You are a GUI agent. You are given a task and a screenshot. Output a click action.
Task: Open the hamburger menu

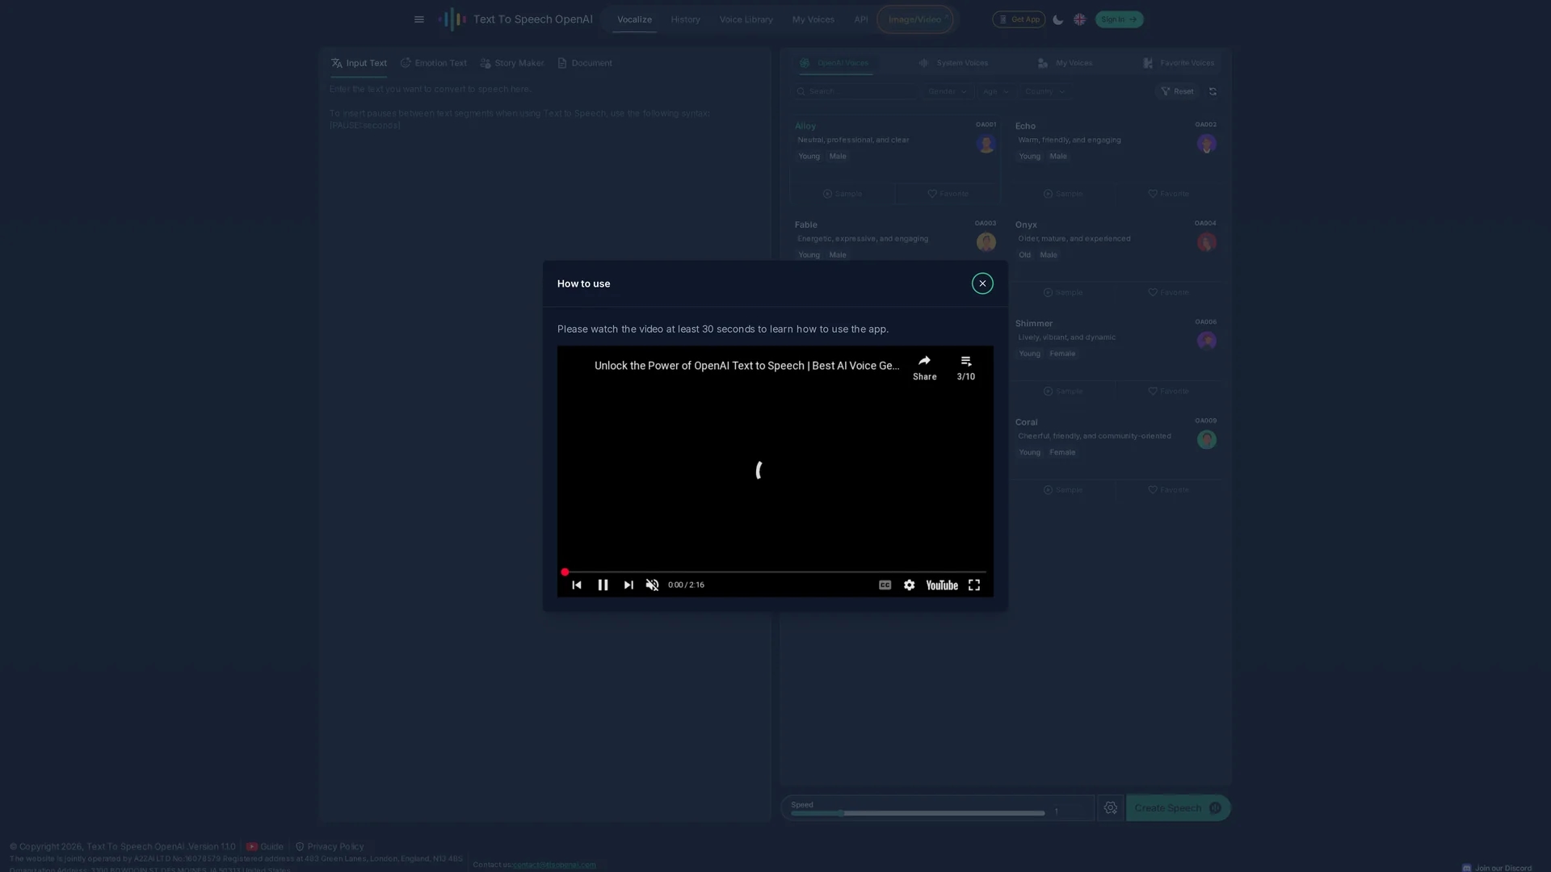pyautogui.click(x=419, y=19)
